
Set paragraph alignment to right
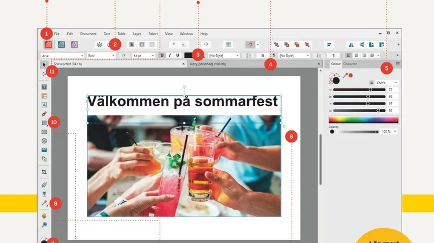[x=364, y=55]
